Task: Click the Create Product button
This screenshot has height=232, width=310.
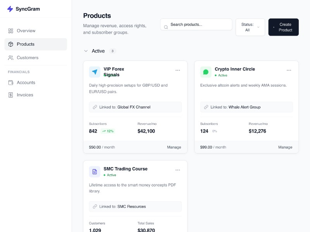Action: coord(283,27)
